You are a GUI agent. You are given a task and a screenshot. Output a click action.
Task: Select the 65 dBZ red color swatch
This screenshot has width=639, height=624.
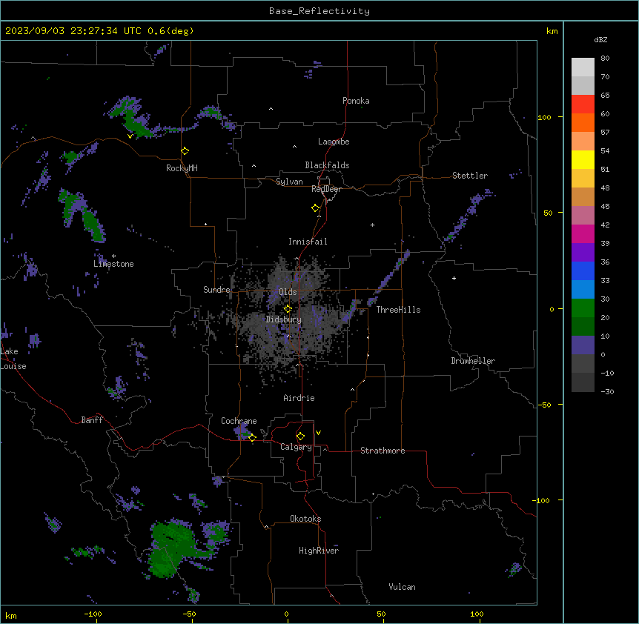583,104
